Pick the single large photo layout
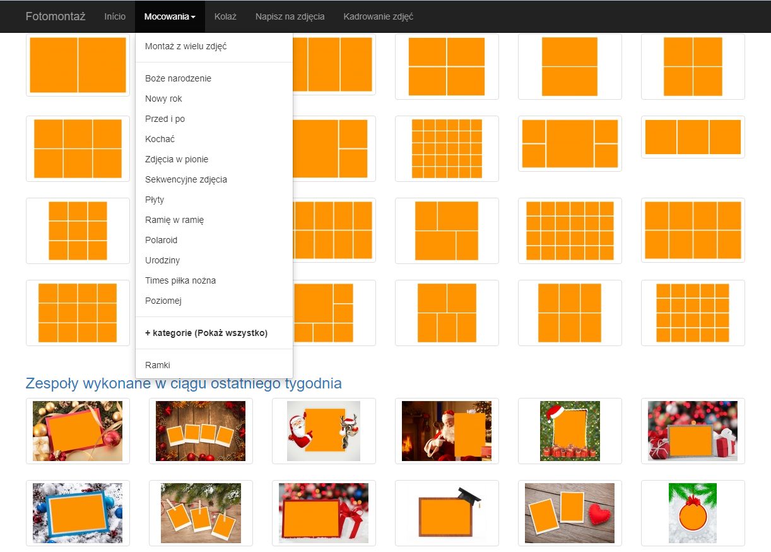The image size is (771, 552). pyautogui.click(x=570, y=67)
